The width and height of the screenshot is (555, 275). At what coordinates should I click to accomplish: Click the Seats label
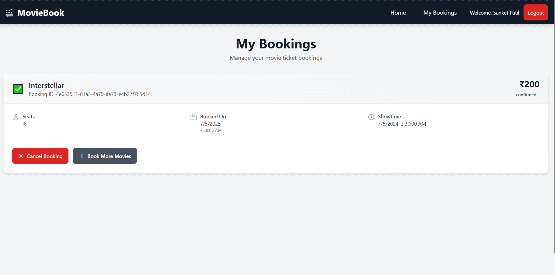29,117
